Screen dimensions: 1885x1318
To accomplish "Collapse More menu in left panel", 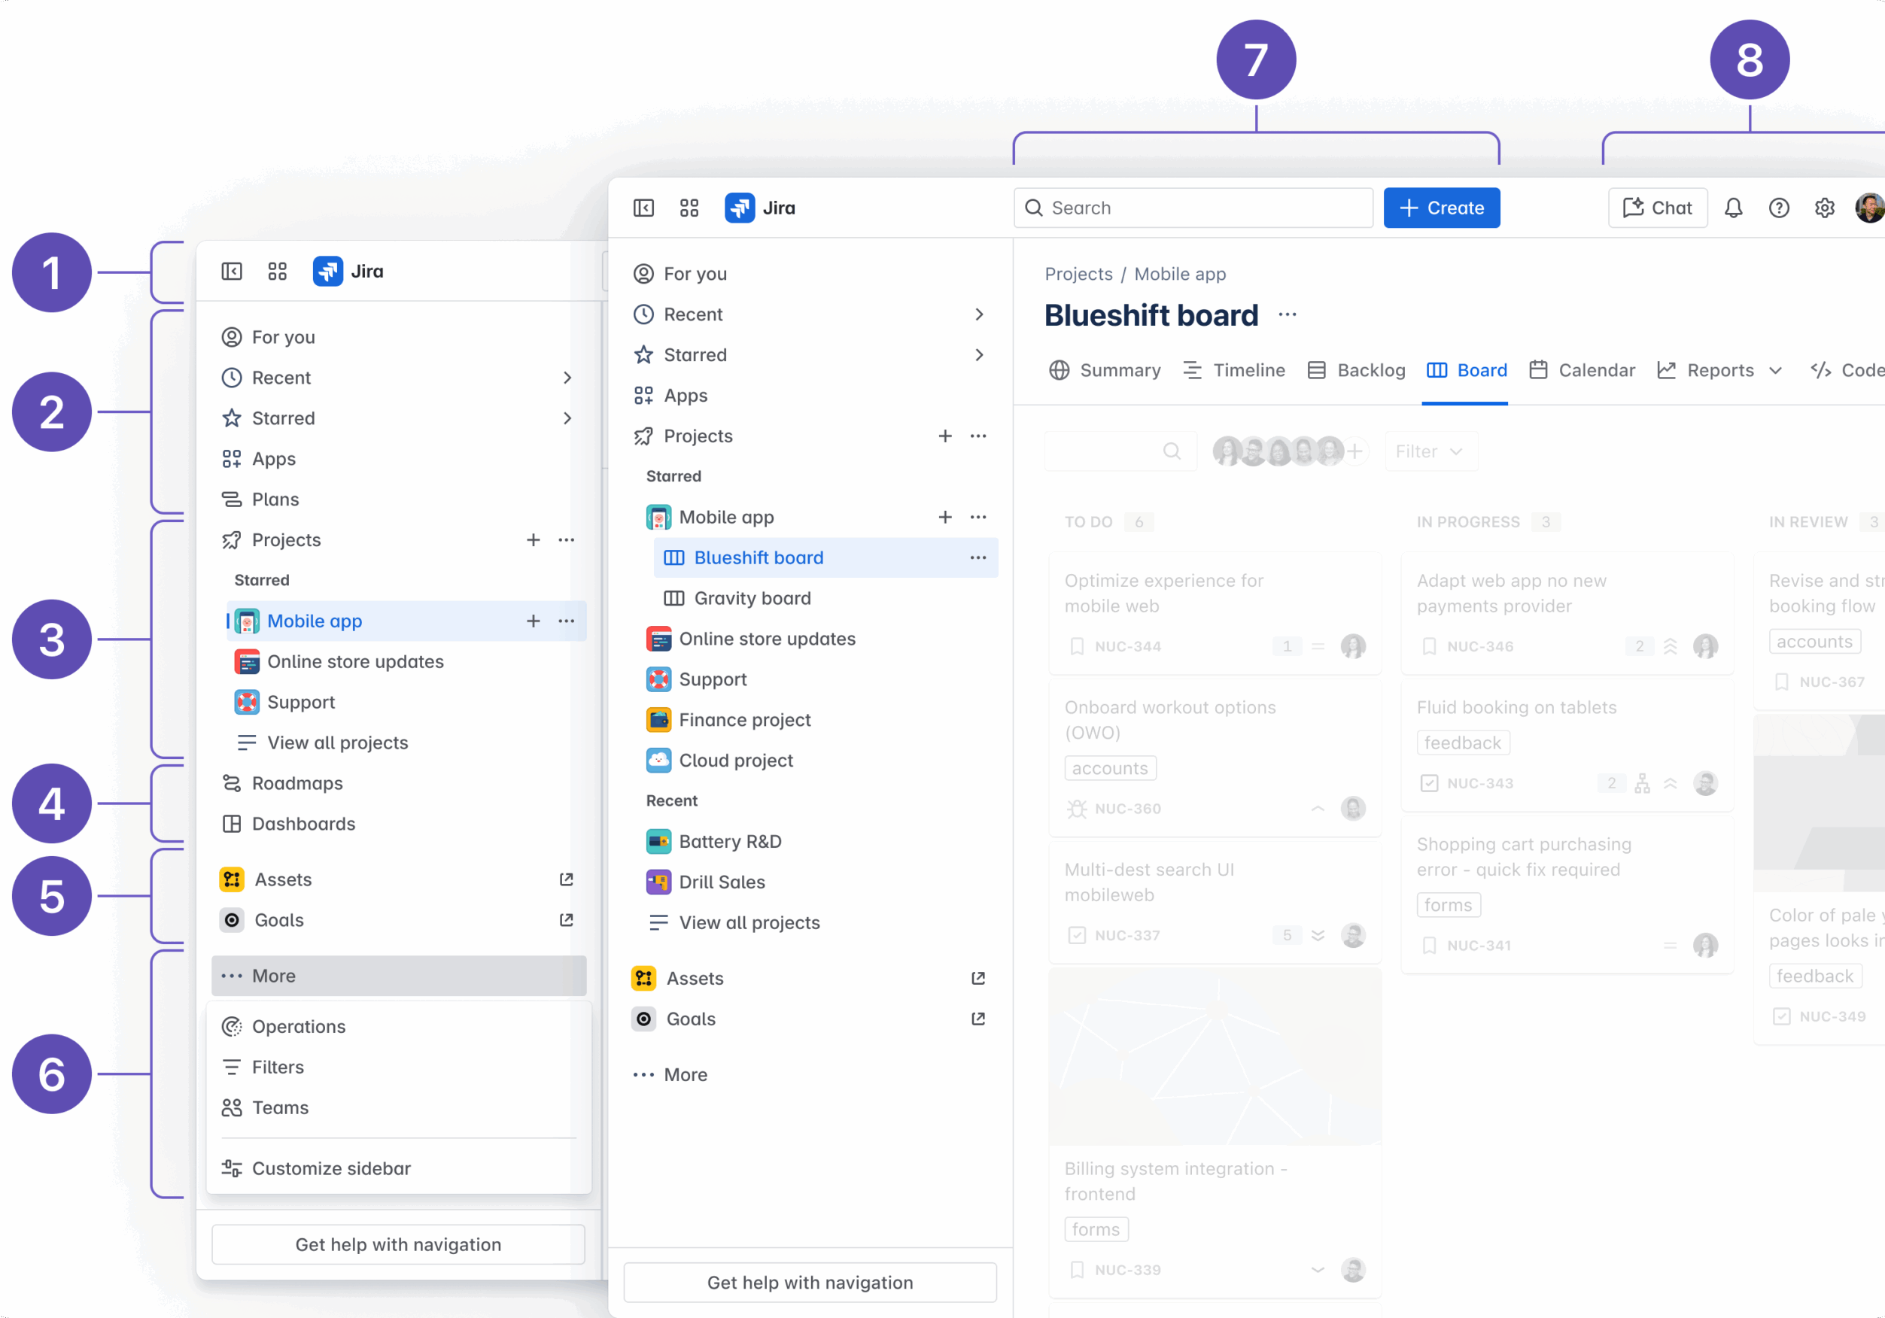I will tap(398, 976).
